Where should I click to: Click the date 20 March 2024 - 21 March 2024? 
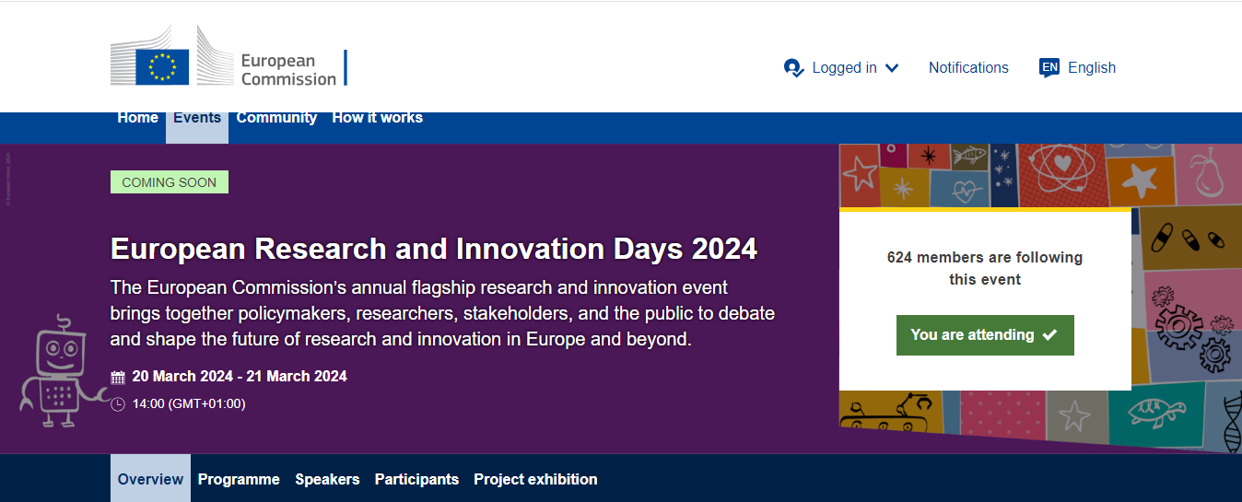coord(240,376)
